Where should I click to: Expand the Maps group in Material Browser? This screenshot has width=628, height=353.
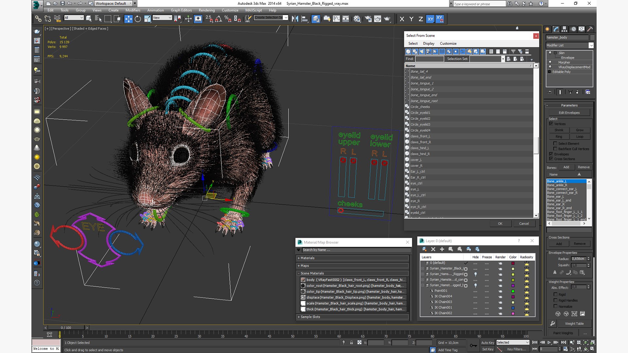point(353,266)
